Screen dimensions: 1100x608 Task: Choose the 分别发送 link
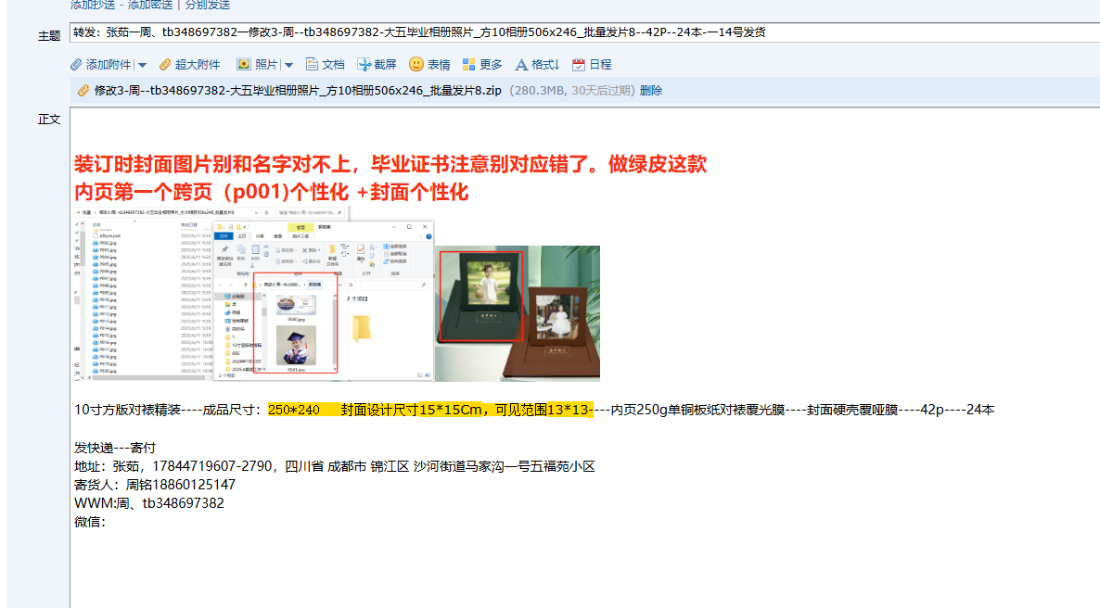(208, 5)
